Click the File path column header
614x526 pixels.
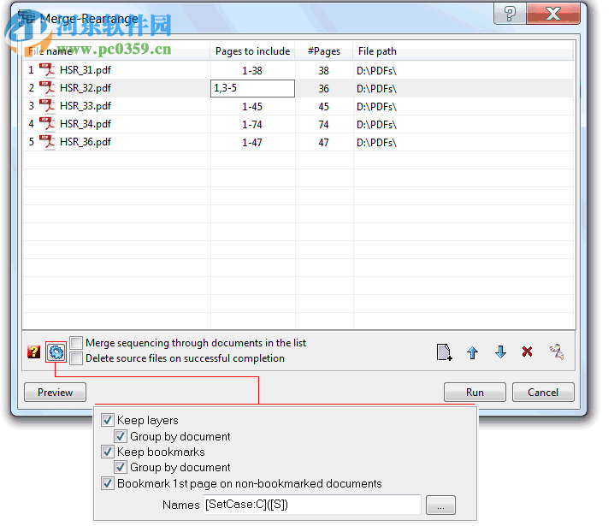pyautogui.click(x=463, y=51)
